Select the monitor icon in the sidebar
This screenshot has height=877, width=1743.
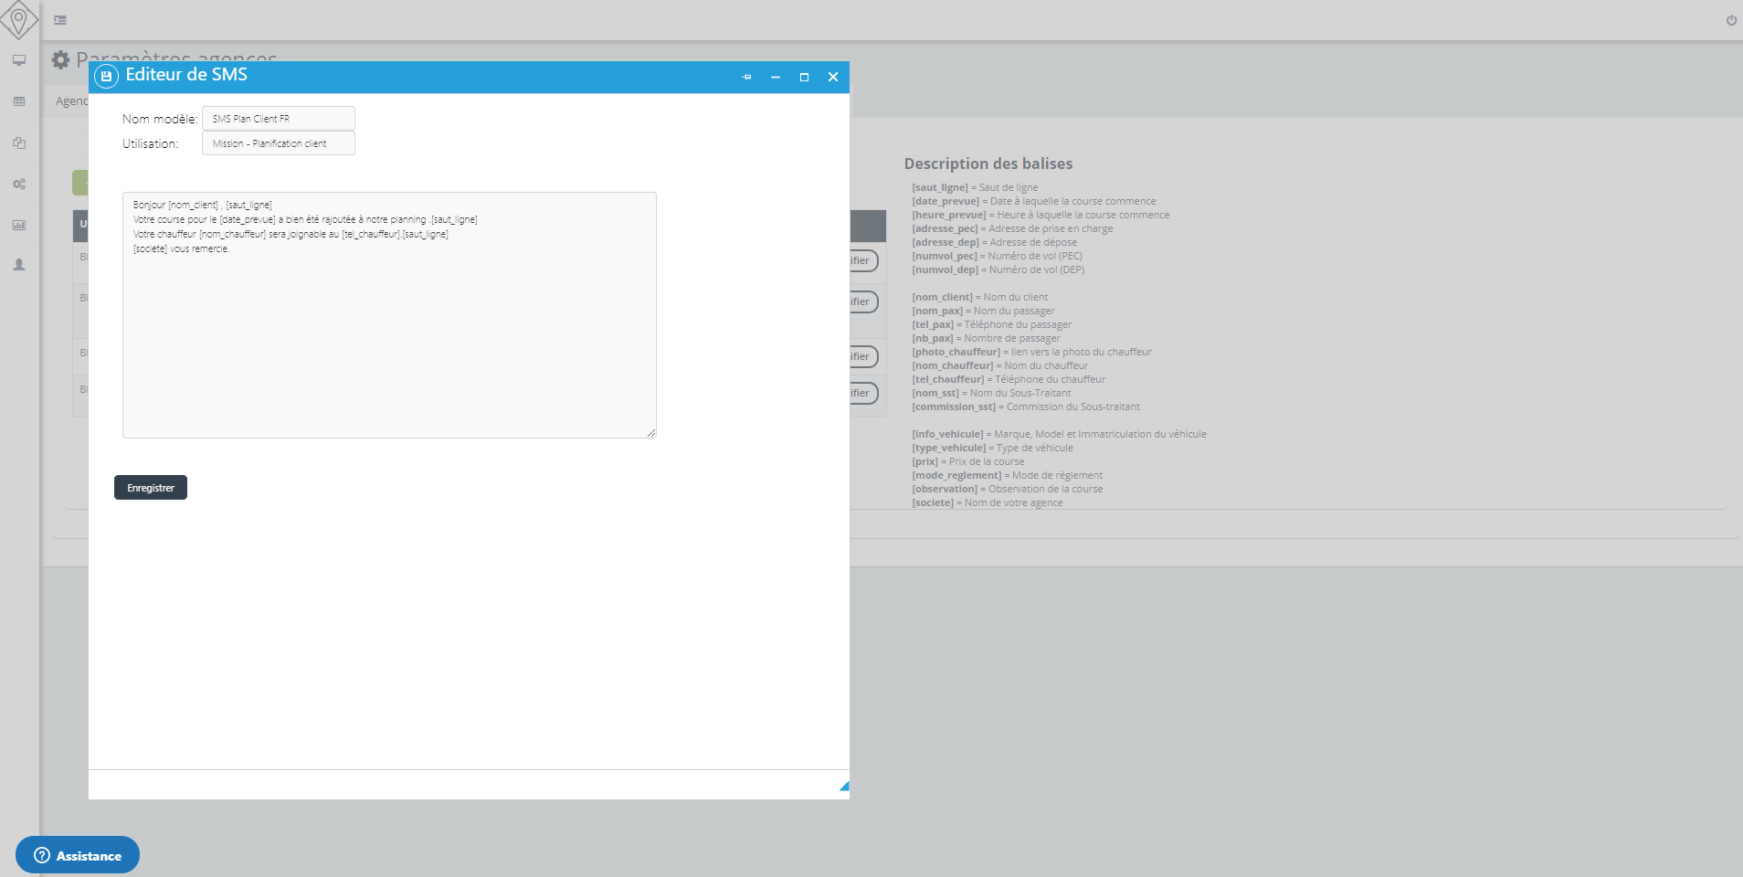point(19,60)
